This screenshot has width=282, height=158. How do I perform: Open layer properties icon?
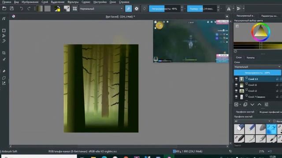(x=266, y=104)
